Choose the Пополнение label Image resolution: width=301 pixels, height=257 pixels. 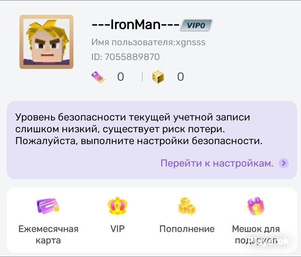187,229
